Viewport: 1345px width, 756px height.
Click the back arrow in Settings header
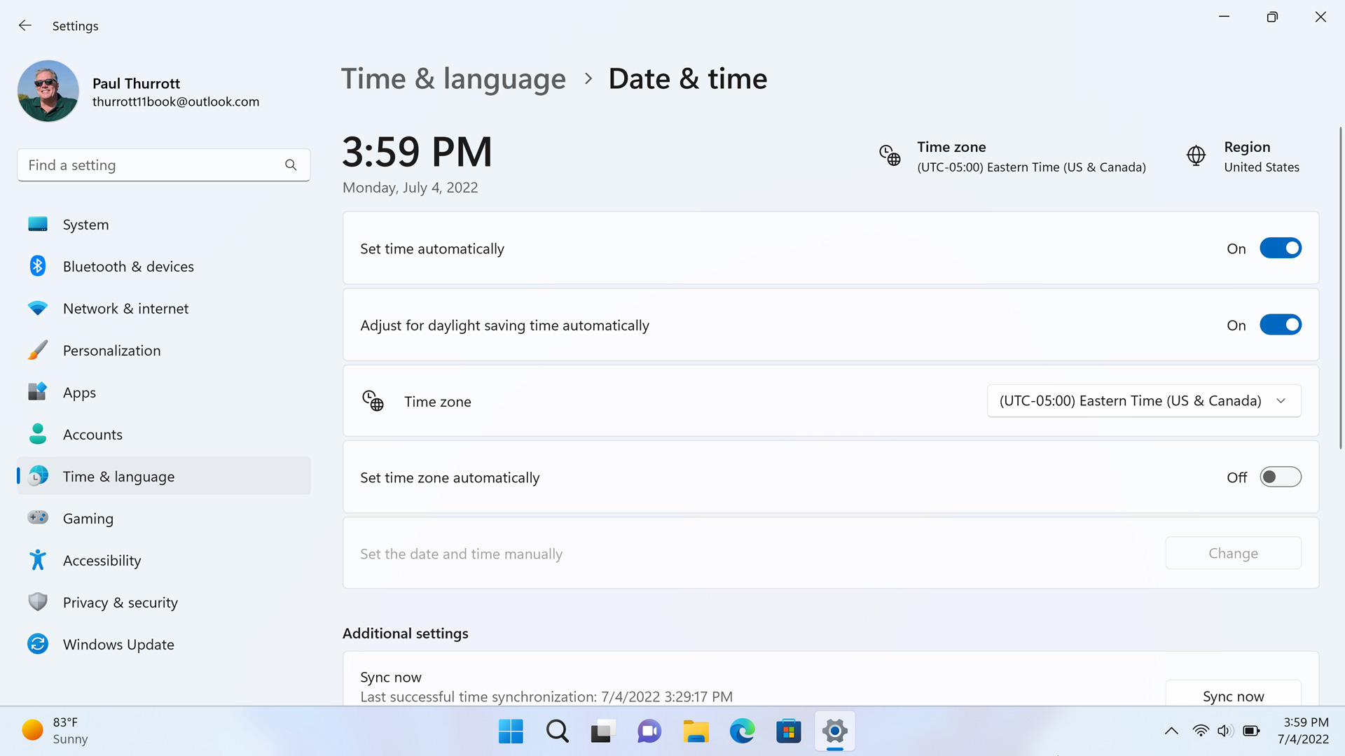(x=25, y=26)
